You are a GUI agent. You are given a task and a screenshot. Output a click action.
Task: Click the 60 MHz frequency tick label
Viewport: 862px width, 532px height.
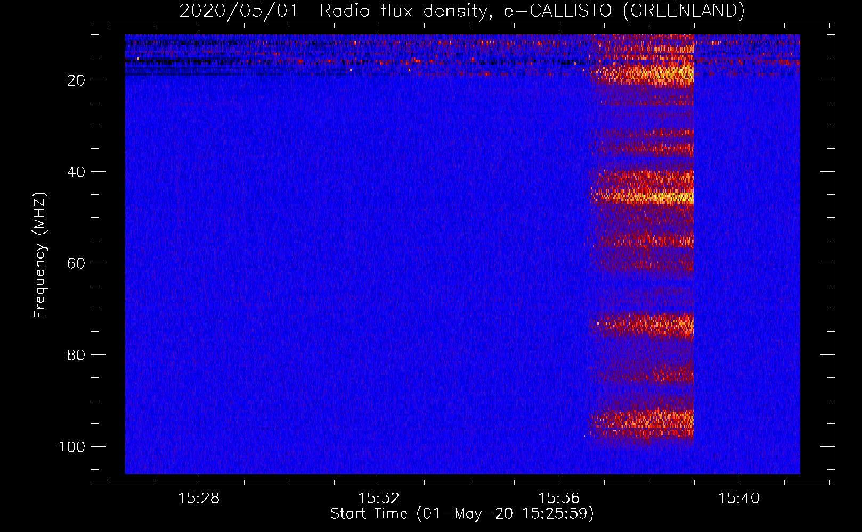[76, 263]
